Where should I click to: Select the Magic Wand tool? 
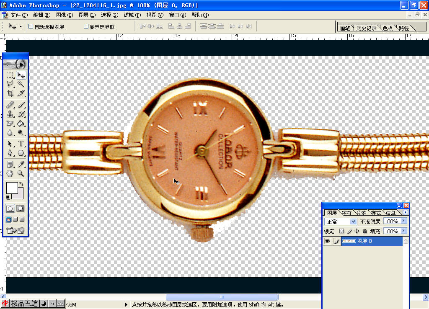(21, 84)
